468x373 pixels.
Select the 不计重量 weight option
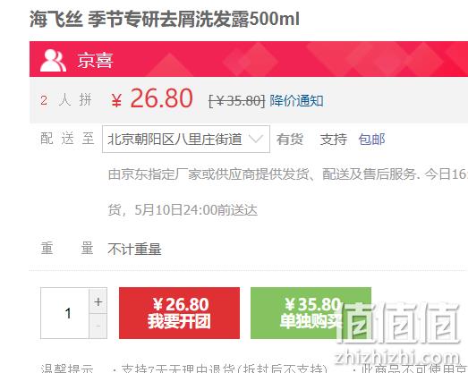[x=134, y=250]
